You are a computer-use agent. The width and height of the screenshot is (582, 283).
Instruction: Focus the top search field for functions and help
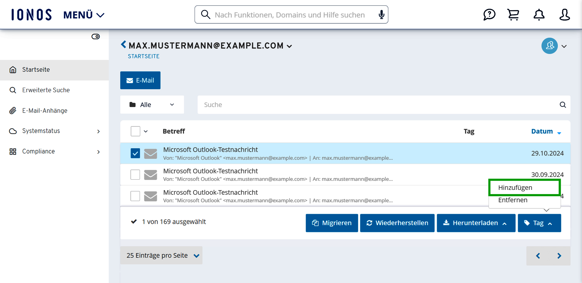click(291, 15)
